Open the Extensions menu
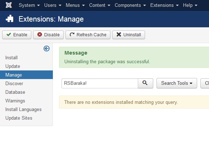Screen dimensions: 209x166 coord(164,5)
